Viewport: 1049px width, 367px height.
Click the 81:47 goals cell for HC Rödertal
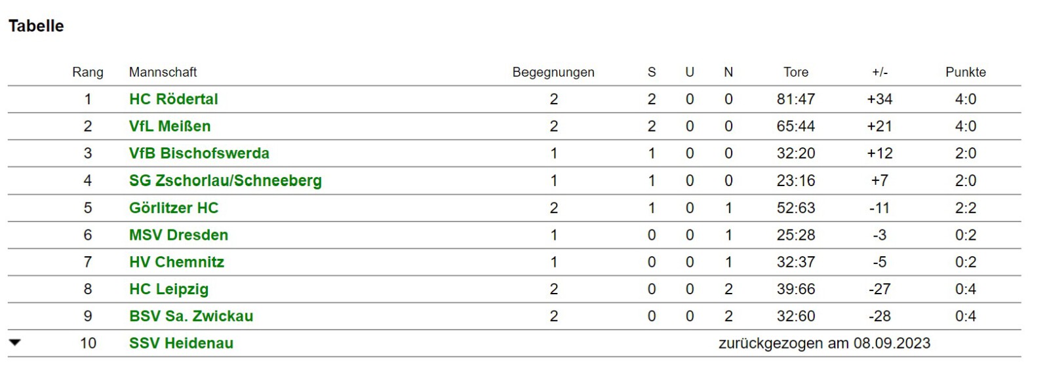796,99
